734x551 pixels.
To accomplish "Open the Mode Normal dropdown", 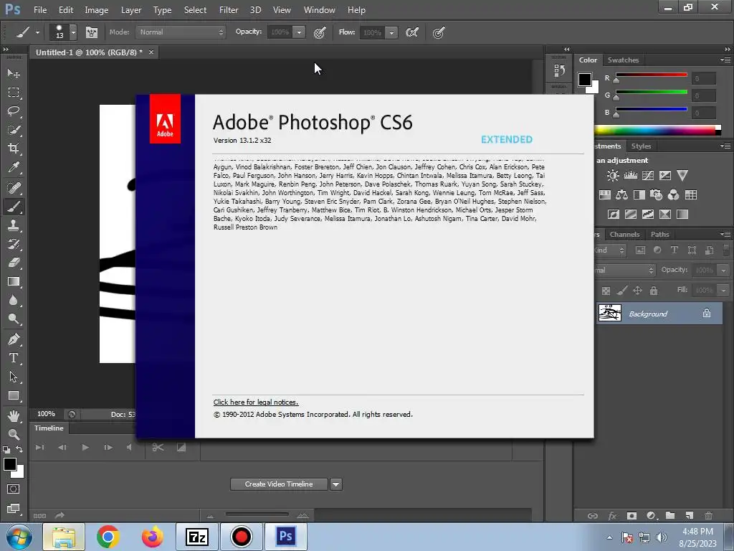I will [x=181, y=32].
